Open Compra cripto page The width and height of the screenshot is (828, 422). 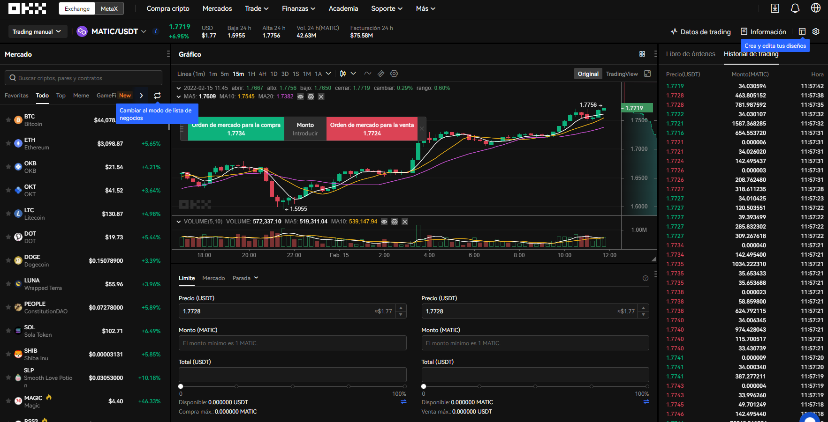[168, 8]
